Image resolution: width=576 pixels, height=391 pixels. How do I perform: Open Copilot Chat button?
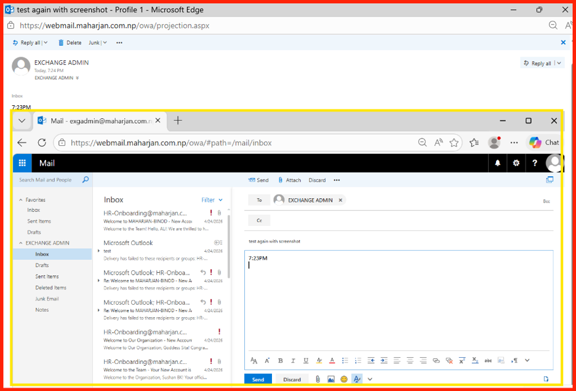544,142
